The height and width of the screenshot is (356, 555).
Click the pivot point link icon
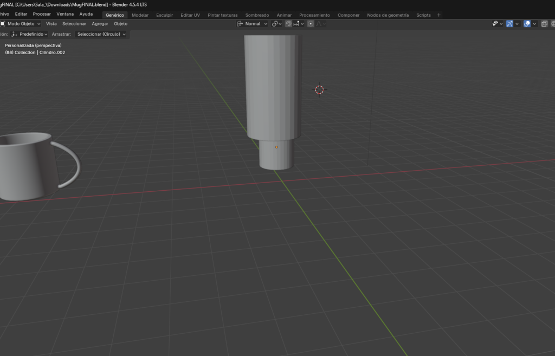pyautogui.click(x=275, y=24)
